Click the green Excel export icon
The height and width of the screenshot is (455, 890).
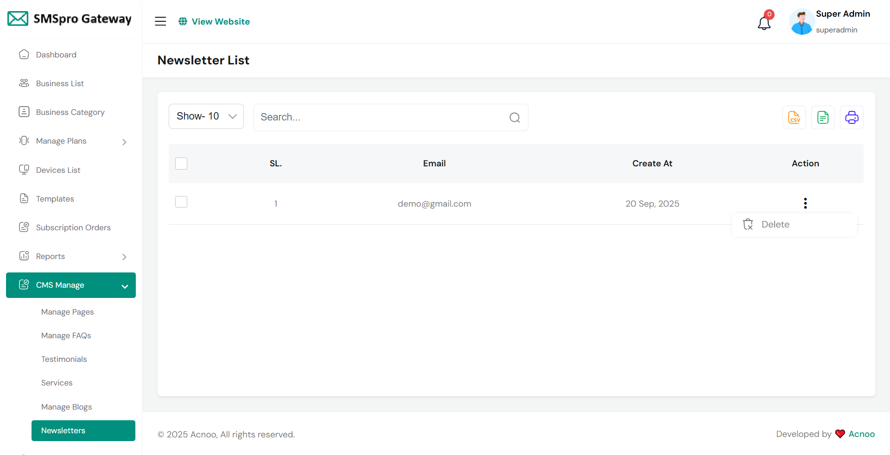823,117
